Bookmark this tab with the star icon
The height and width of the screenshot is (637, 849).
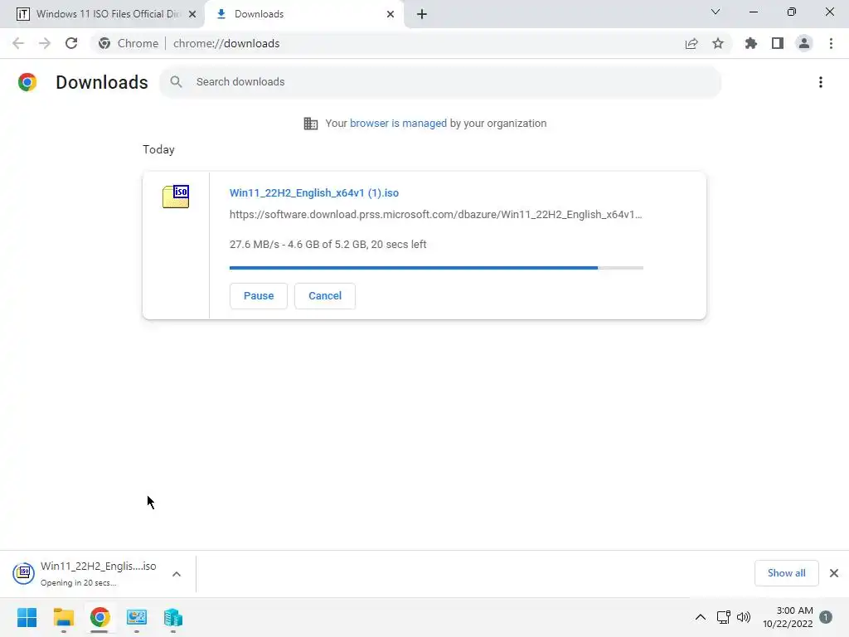point(718,43)
